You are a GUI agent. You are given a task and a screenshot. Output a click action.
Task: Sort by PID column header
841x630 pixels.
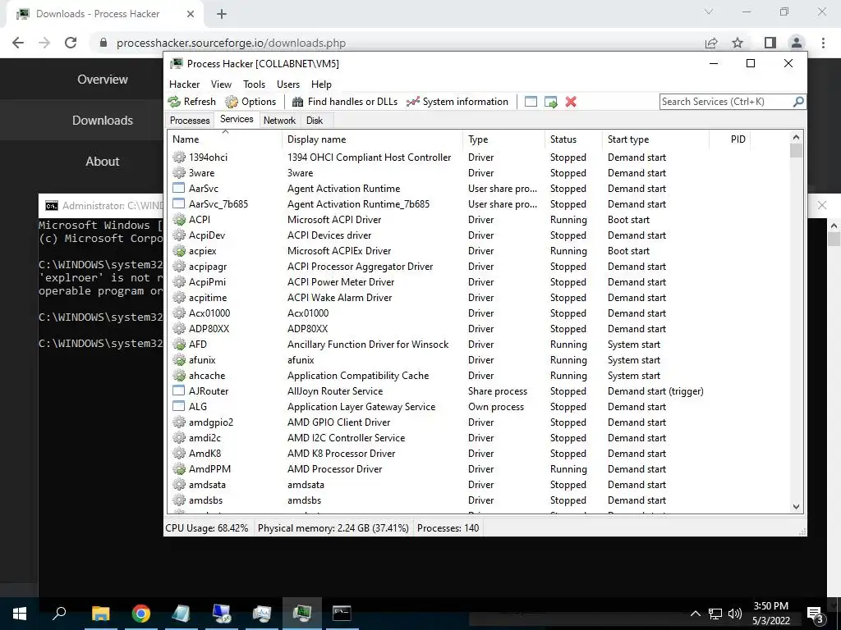coord(730,139)
